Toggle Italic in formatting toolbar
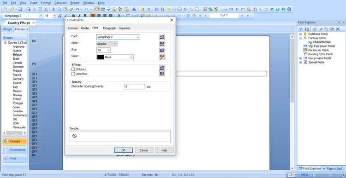Viewport: 346px width, 178px height. tap(79, 16)
